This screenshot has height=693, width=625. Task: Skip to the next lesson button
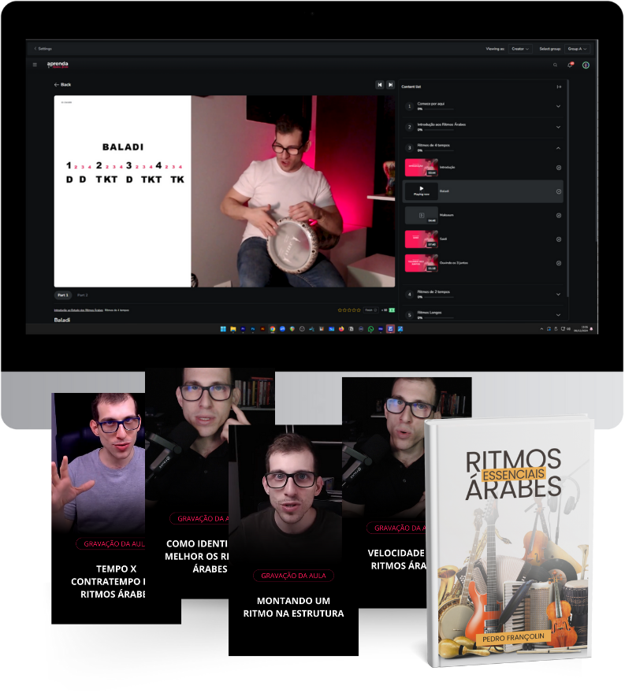click(x=389, y=84)
